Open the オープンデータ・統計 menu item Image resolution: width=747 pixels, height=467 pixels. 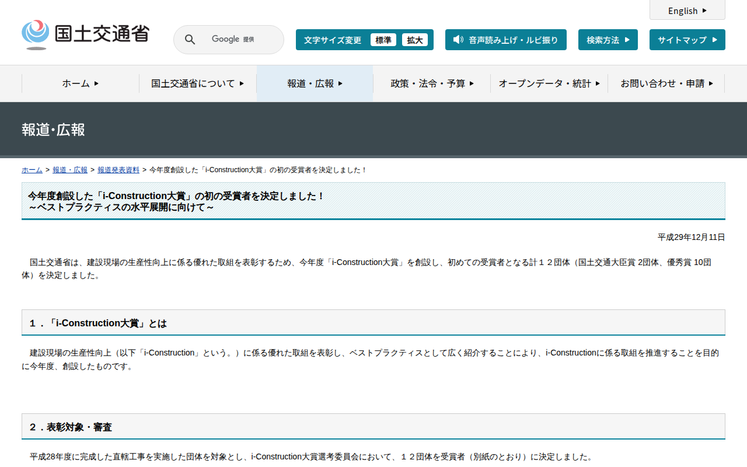tap(549, 83)
